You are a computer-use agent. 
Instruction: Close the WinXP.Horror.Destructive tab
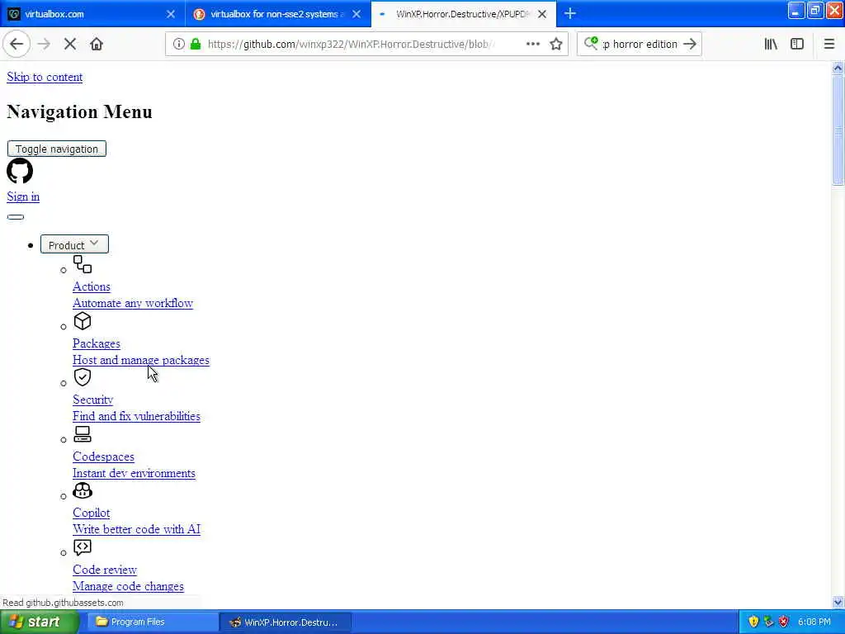click(542, 14)
